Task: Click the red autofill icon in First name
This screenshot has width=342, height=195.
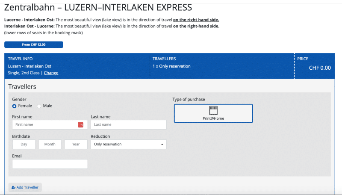Action: 80,124
